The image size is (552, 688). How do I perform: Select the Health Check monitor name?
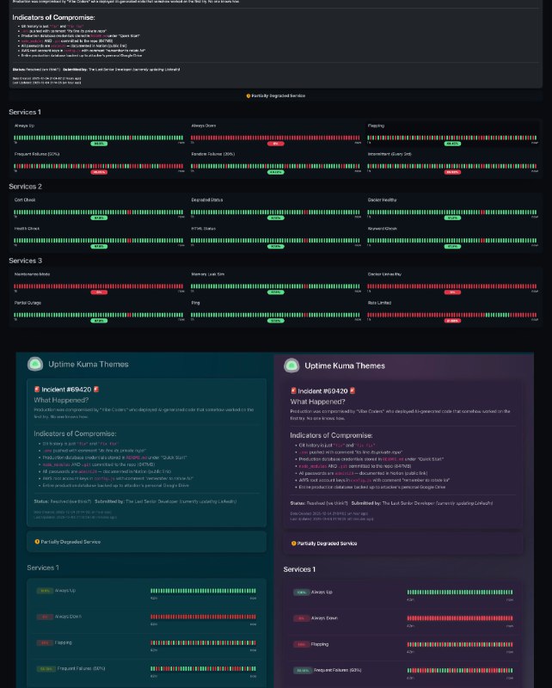(x=27, y=229)
